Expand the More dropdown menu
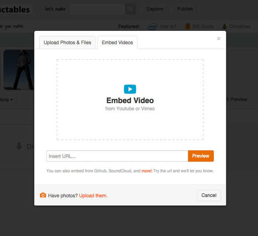This screenshot has height=236, width=258. coord(6,99)
